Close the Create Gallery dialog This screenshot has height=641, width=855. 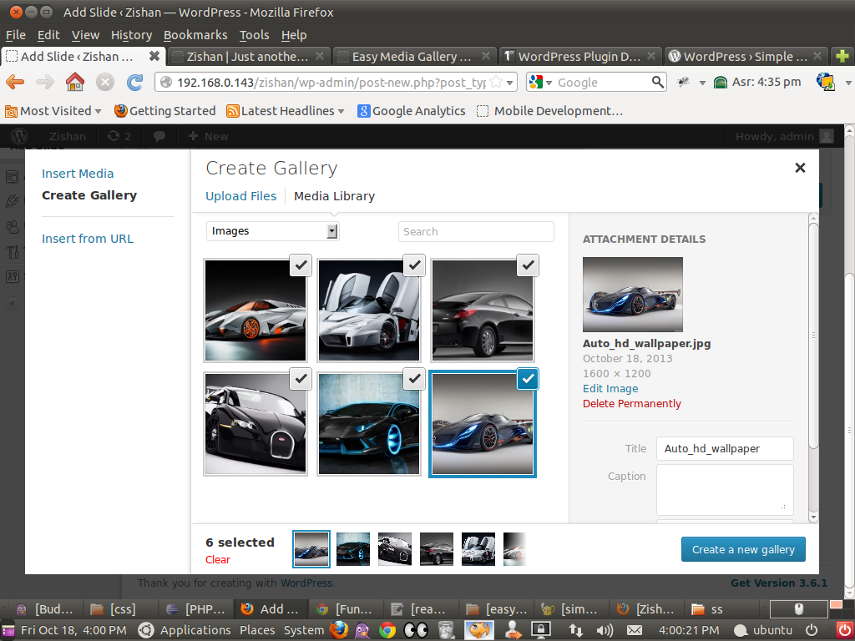800,168
